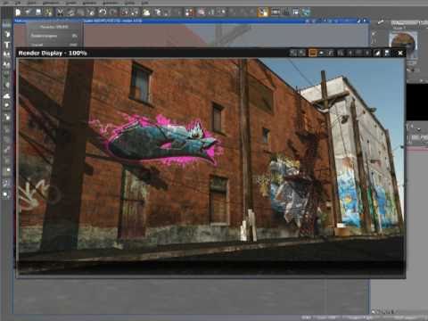Select the cloud object tool in left toolbar
The width and height of the screenshot is (428, 321).
[6, 96]
